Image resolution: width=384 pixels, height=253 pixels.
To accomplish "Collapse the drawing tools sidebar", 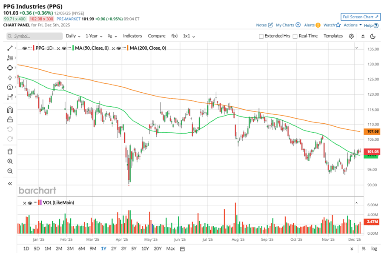I will click(10, 184).
